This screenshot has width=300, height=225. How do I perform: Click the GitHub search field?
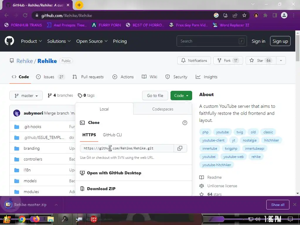(x=212, y=41)
